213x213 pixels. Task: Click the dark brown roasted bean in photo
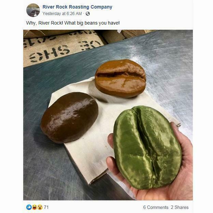pyautogui.click(x=69, y=117)
